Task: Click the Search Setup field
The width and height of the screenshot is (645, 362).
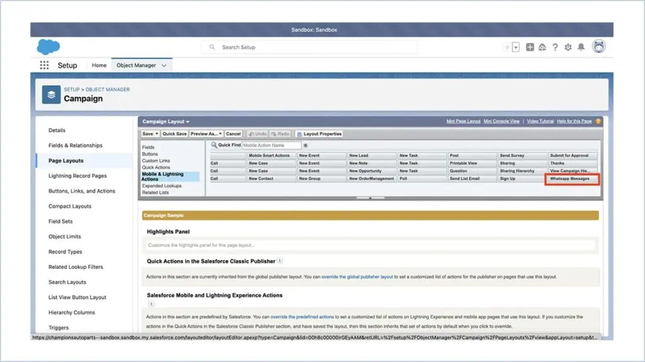Action: coord(309,47)
